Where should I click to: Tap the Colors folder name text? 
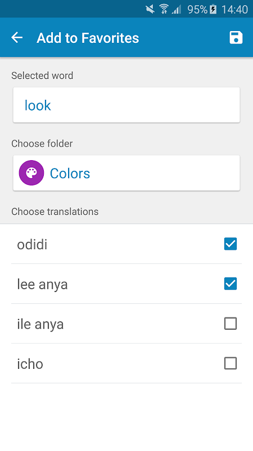tap(70, 174)
